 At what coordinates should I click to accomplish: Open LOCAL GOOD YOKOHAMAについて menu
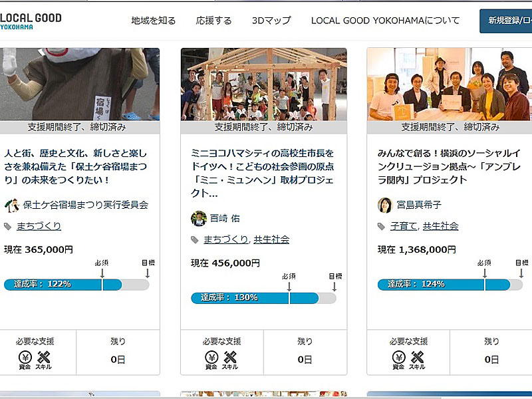[x=385, y=21]
